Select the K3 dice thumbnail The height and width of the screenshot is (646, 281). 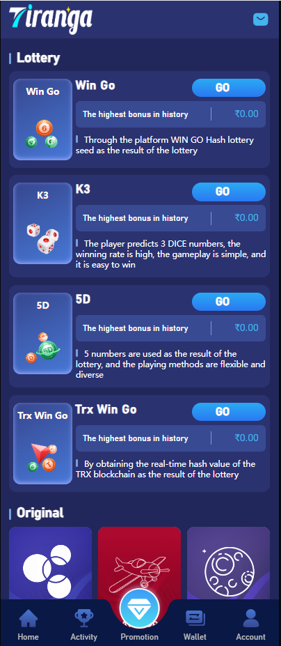pyautogui.click(x=43, y=223)
